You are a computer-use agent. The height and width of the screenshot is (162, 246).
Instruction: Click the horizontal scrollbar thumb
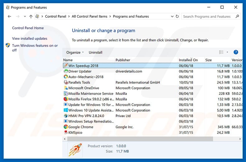(x=140, y=139)
